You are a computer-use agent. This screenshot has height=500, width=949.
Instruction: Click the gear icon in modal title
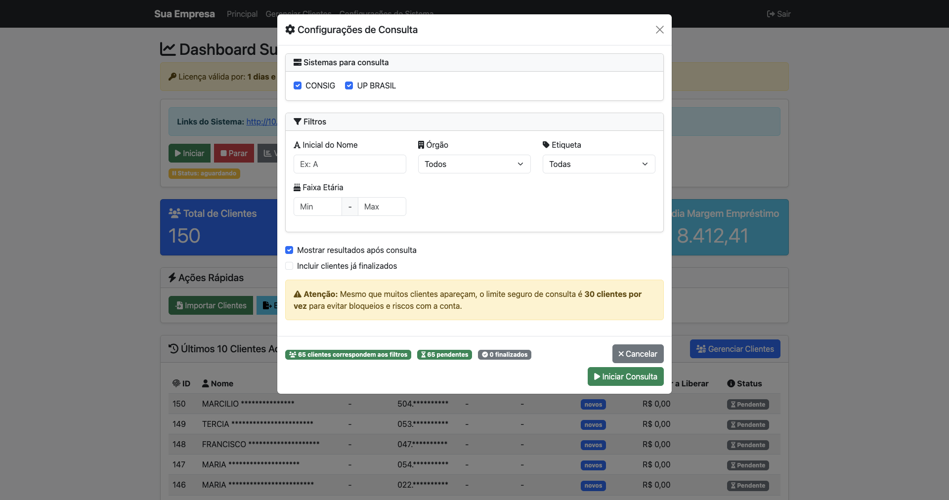coord(290,30)
